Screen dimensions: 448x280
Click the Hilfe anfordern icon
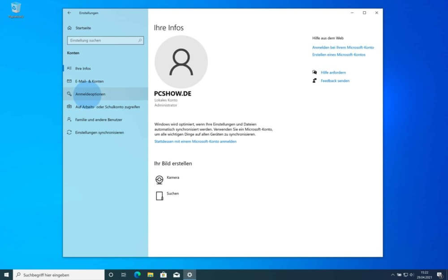(x=315, y=72)
